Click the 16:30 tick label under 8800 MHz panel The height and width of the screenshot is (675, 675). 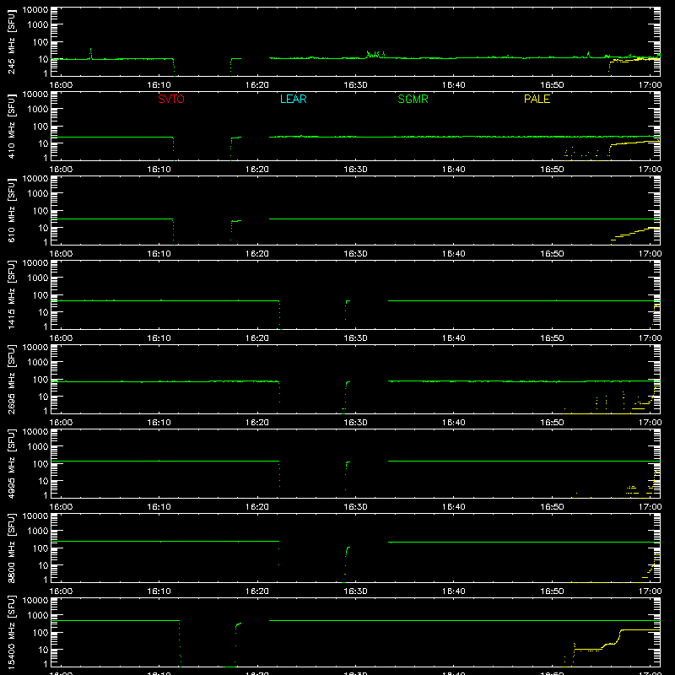(x=355, y=591)
